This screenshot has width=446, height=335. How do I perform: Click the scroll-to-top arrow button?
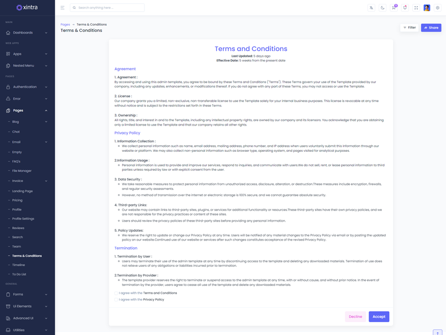pyautogui.click(x=438, y=333)
